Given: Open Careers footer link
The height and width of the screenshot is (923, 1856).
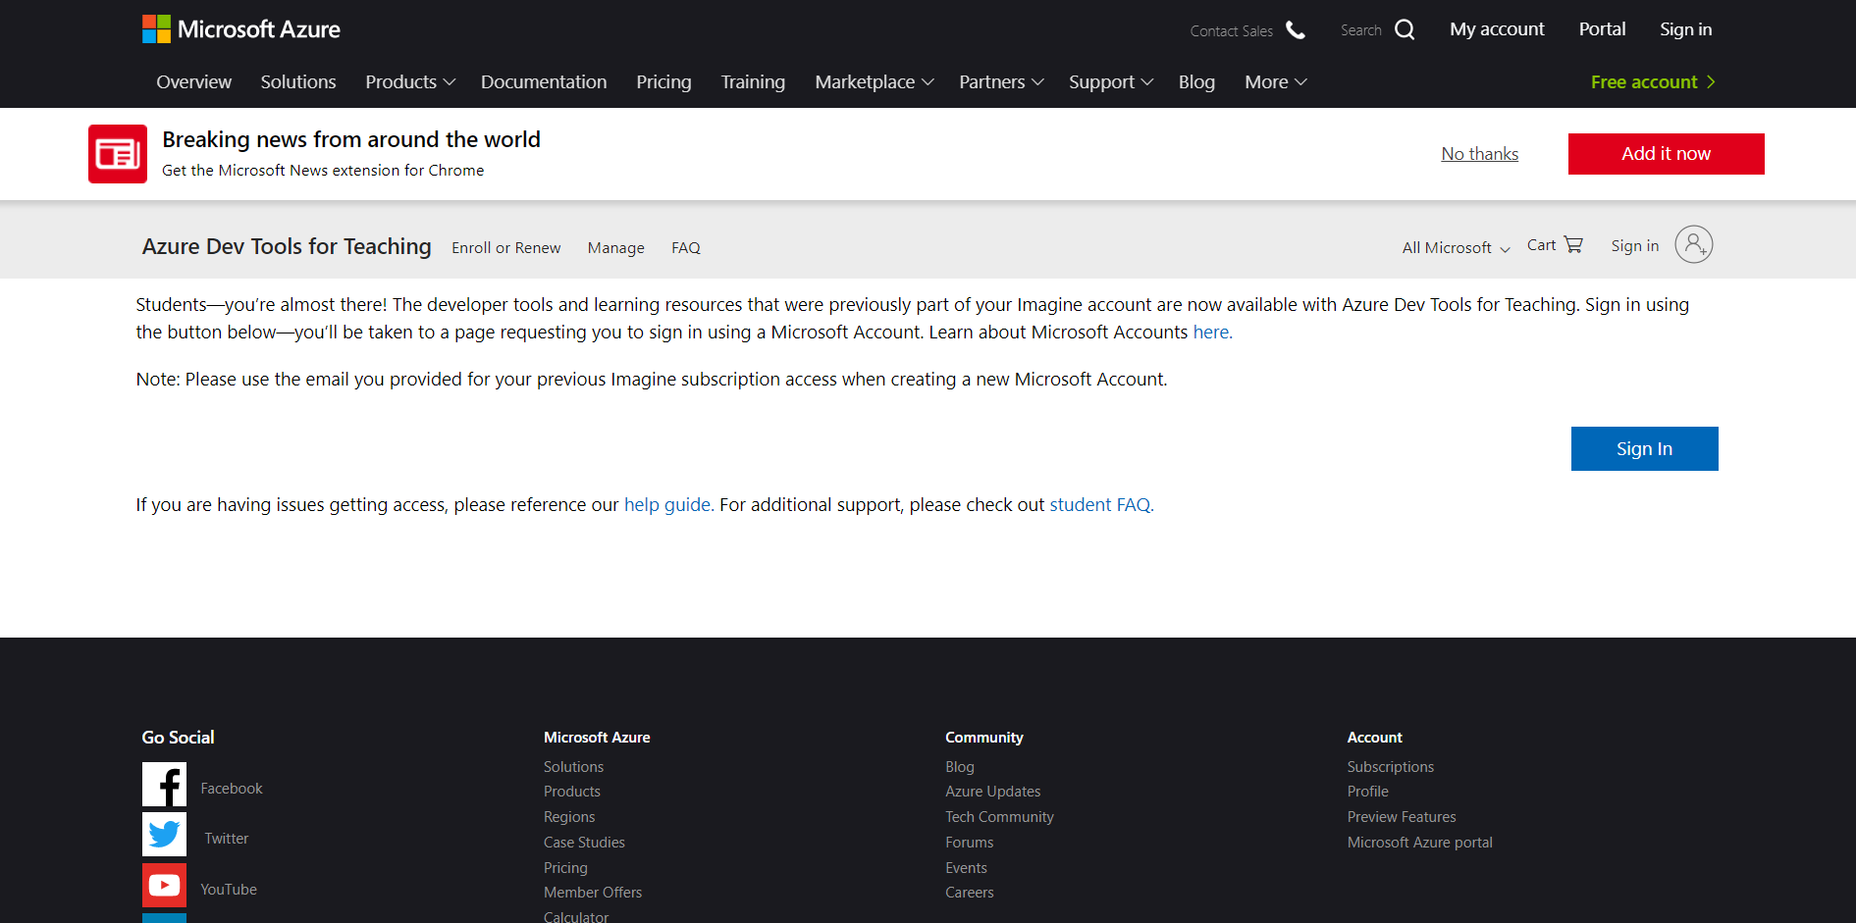Looking at the screenshot, I should tap(970, 893).
